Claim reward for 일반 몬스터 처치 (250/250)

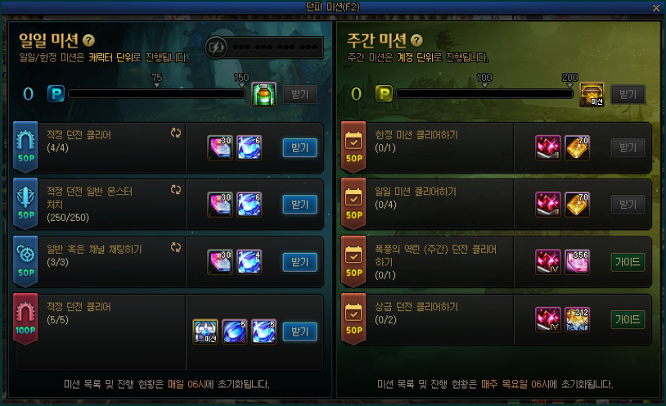(300, 205)
